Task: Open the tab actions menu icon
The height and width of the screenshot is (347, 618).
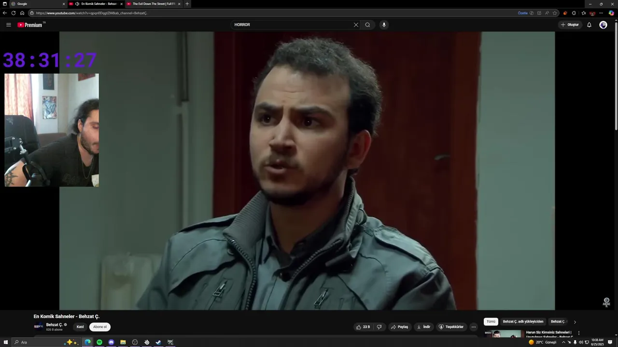Action: 4,4
